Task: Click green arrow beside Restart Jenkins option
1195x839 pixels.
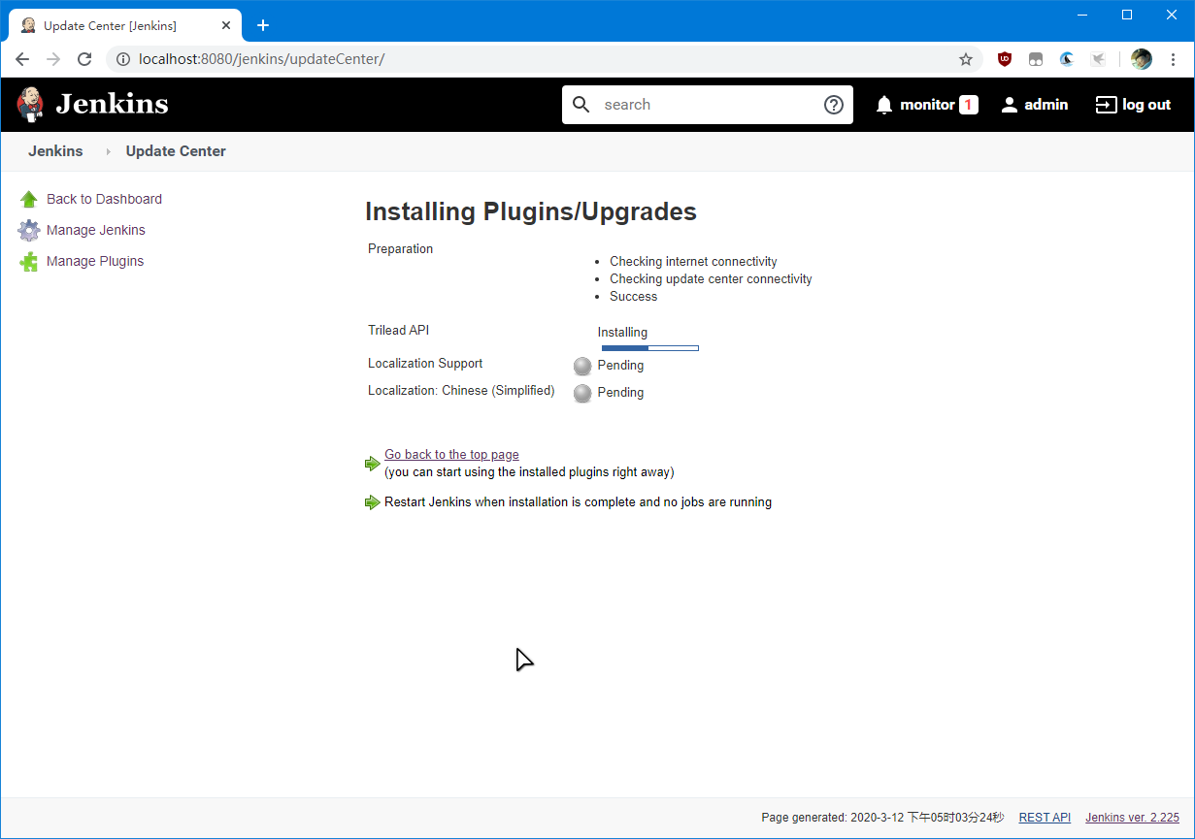Action: 373,502
